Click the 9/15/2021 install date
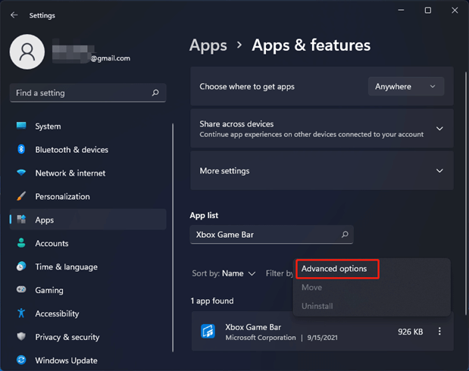 pyautogui.click(x=323, y=338)
